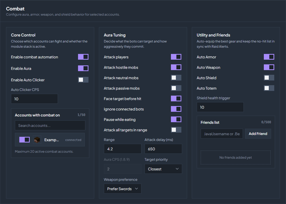This screenshot has width=286, height=204.
Task: Click the 'Friends list' label
Action: click(210, 122)
